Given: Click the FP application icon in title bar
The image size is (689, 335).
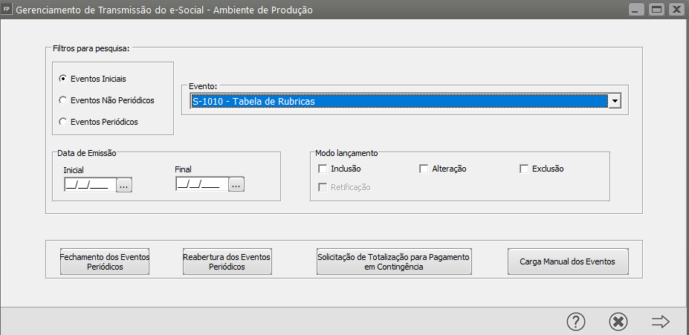Looking at the screenshot, I should pyautogui.click(x=7, y=10).
